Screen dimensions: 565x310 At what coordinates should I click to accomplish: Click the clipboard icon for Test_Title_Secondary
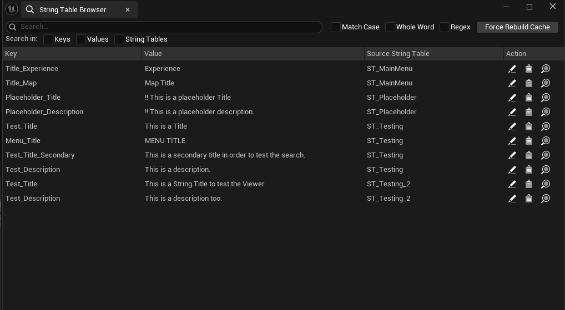[528, 155]
